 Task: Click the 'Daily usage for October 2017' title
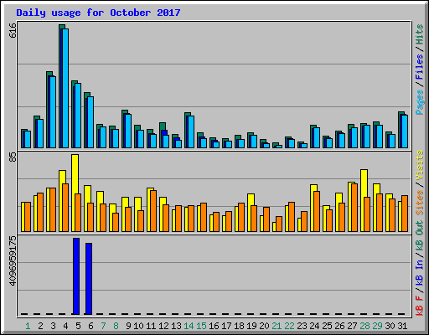click(x=98, y=13)
